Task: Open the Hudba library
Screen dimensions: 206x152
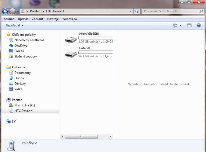Action: (19, 78)
